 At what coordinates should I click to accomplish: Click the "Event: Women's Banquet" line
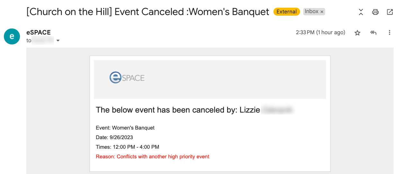click(125, 128)
